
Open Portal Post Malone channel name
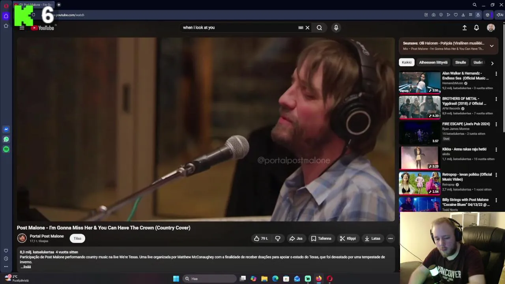47,236
